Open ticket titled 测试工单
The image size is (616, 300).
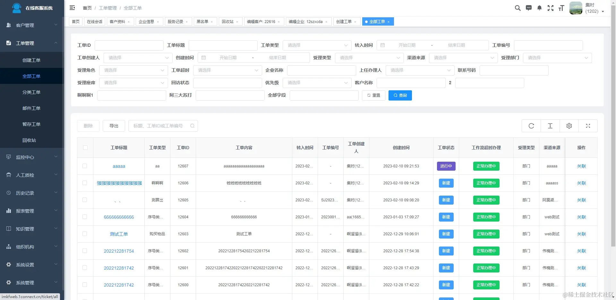coord(119,234)
